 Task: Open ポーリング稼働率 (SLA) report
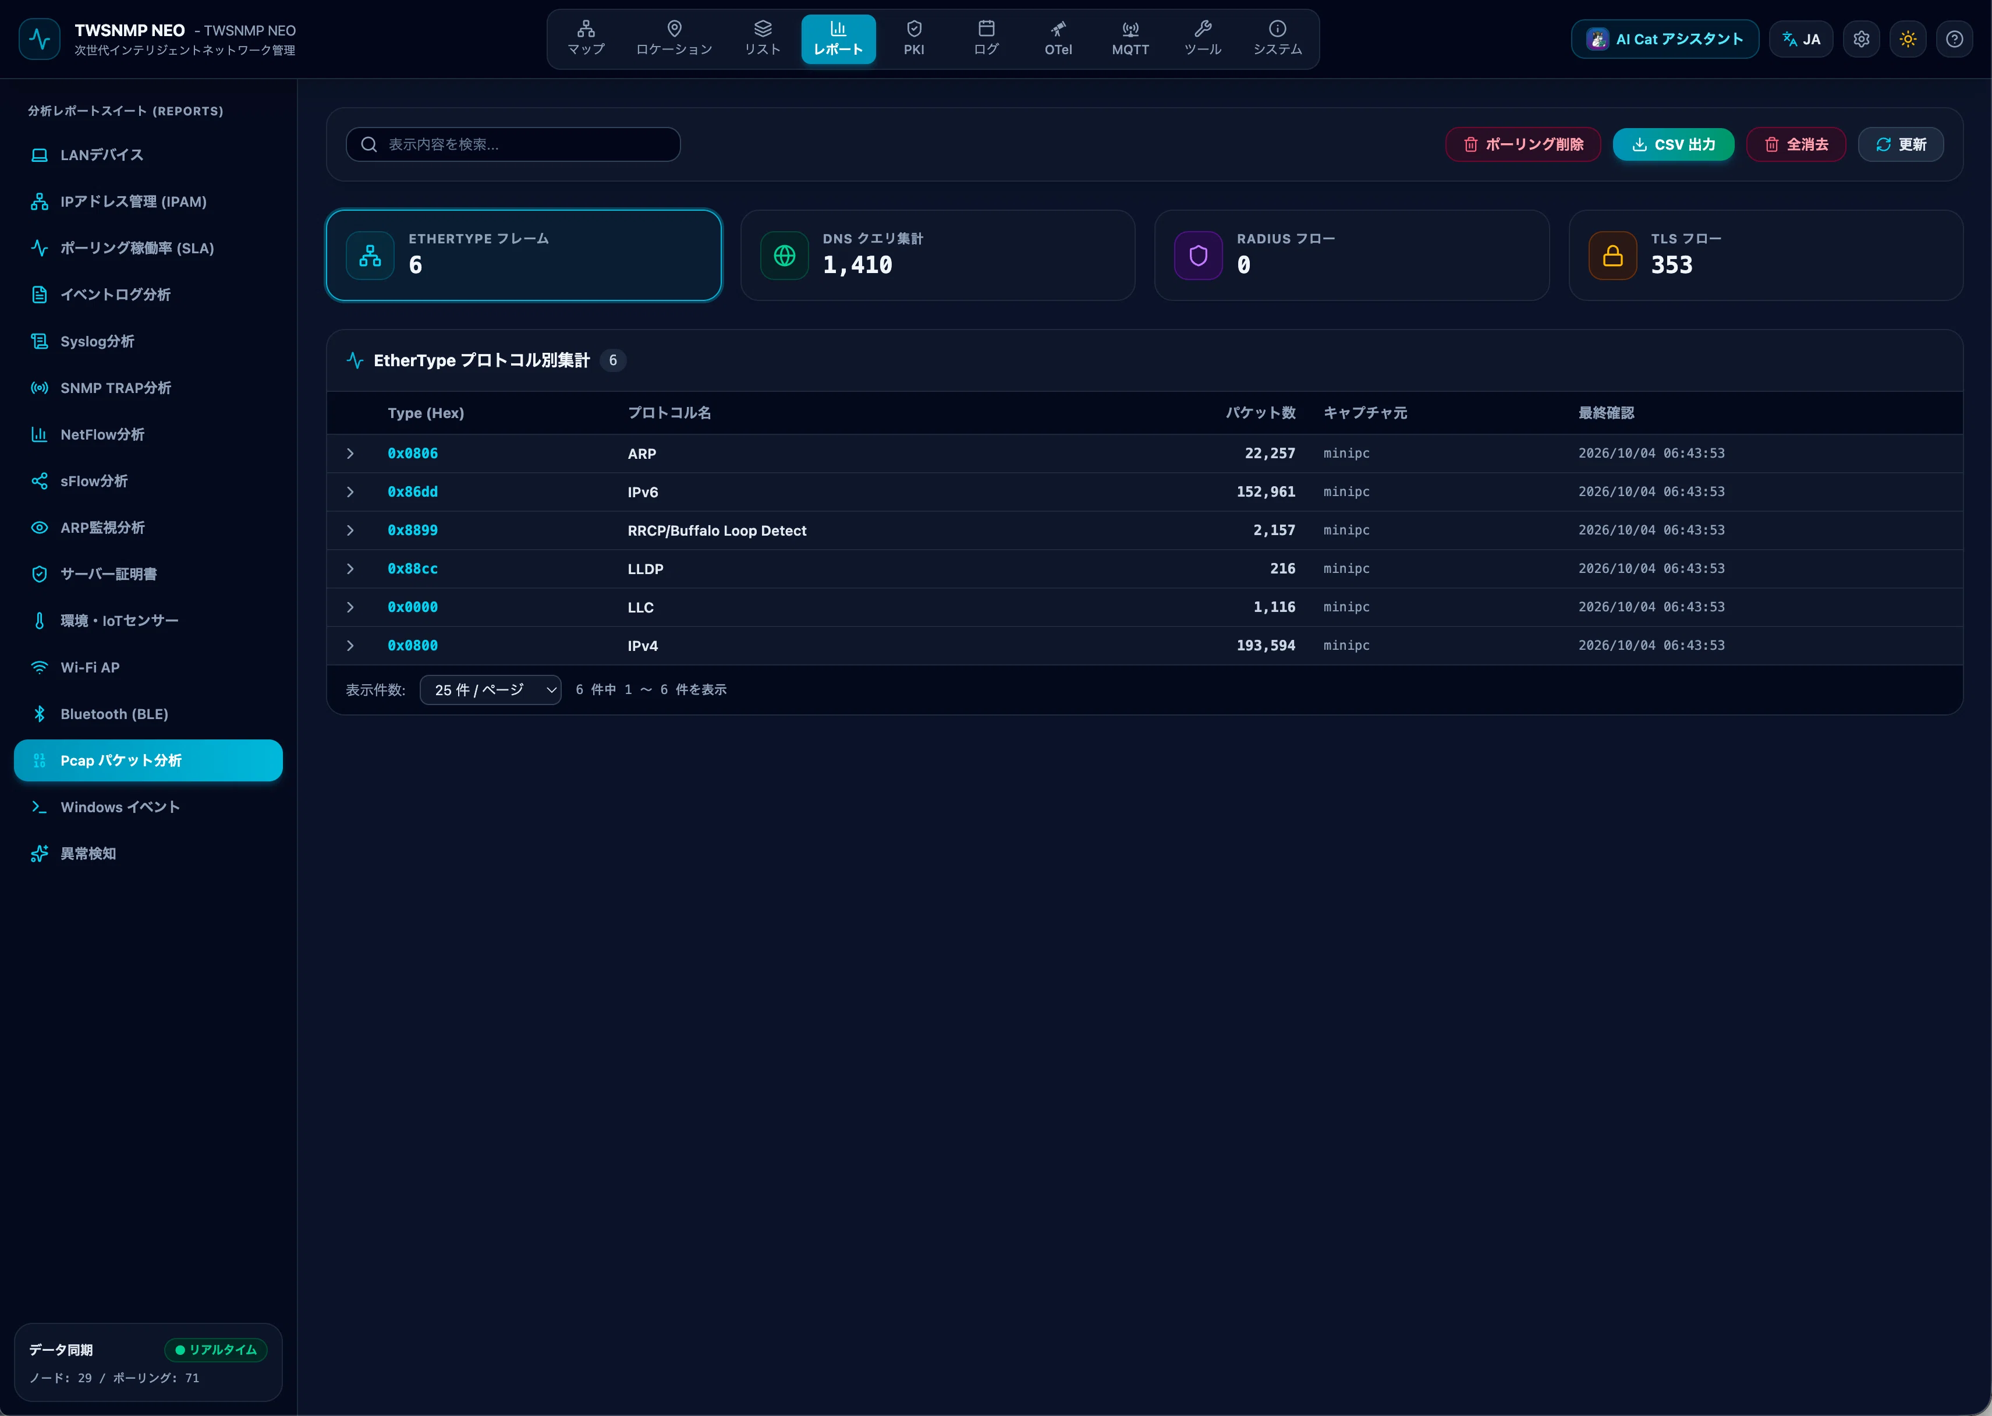pyautogui.click(x=148, y=249)
